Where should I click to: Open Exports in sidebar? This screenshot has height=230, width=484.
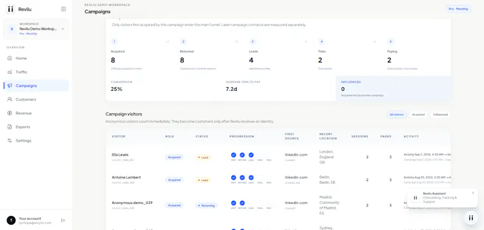click(36, 127)
